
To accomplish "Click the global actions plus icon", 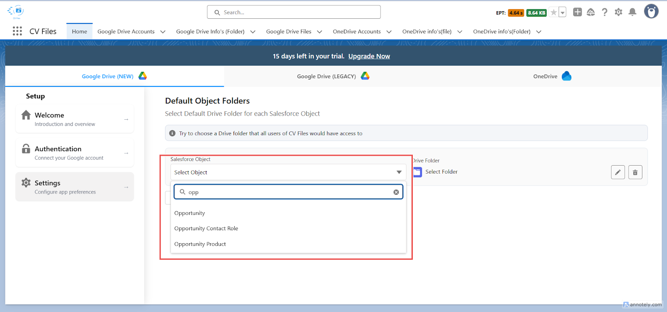I will click(577, 12).
